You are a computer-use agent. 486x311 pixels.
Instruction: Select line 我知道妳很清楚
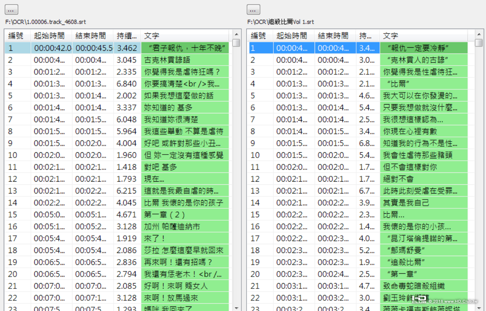coord(185,119)
